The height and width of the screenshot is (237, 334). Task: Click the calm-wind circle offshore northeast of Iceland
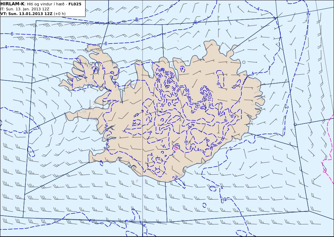pos(244,62)
